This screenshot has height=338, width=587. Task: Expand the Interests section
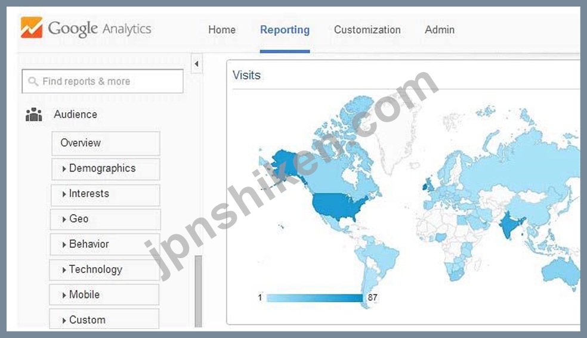pyautogui.click(x=105, y=194)
